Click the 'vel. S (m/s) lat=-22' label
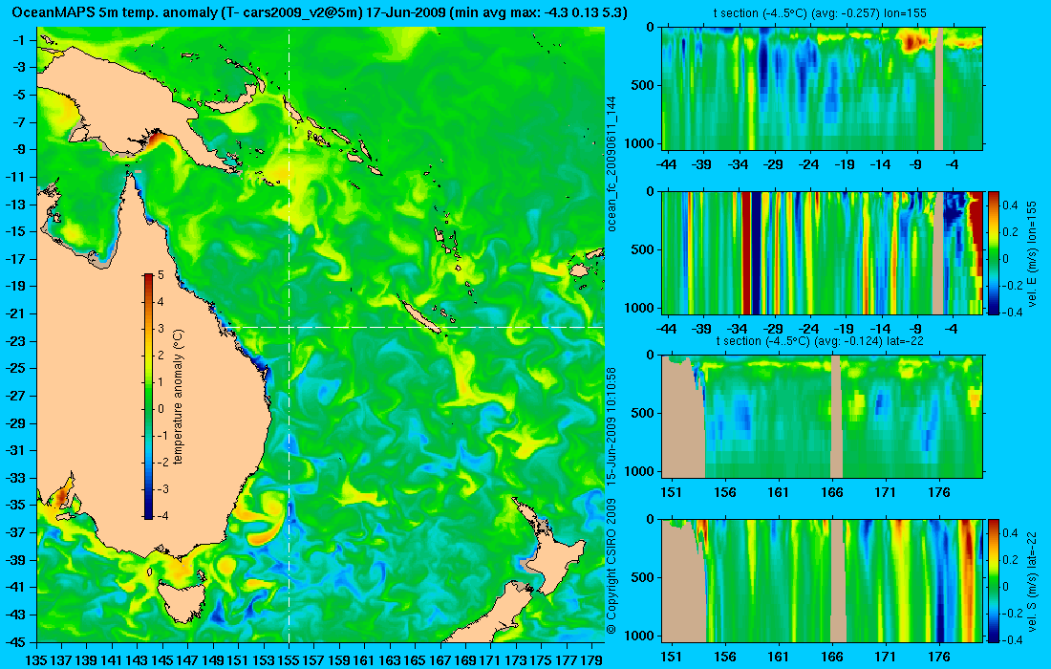1051x669 pixels. (x=1032, y=580)
